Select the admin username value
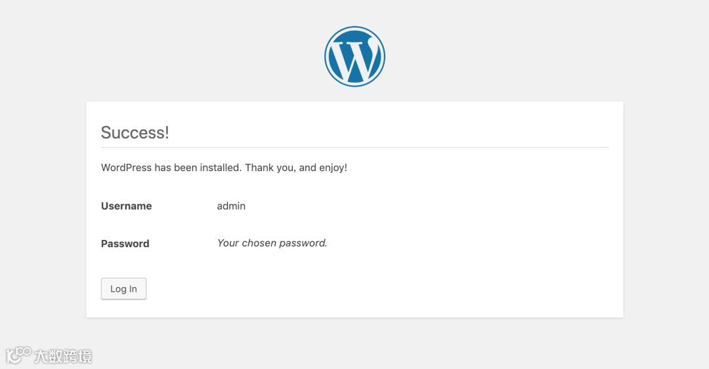The image size is (709, 369). click(x=231, y=206)
